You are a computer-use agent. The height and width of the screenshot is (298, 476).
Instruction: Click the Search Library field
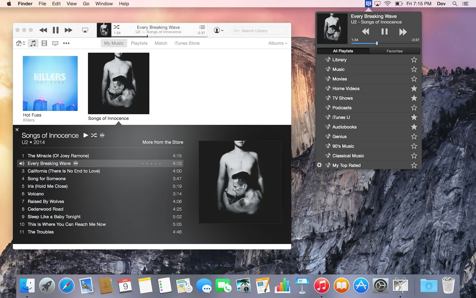click(x=259, y=30)
